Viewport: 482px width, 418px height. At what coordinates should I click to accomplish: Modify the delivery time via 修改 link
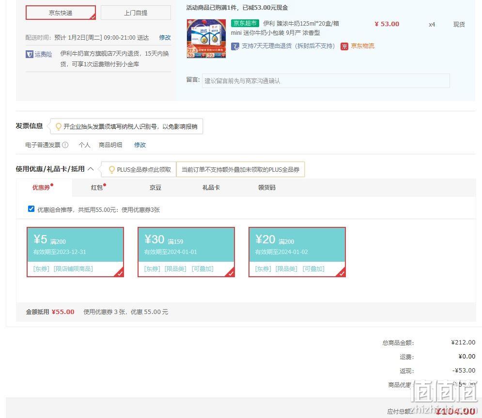click(x=165, y=37)
